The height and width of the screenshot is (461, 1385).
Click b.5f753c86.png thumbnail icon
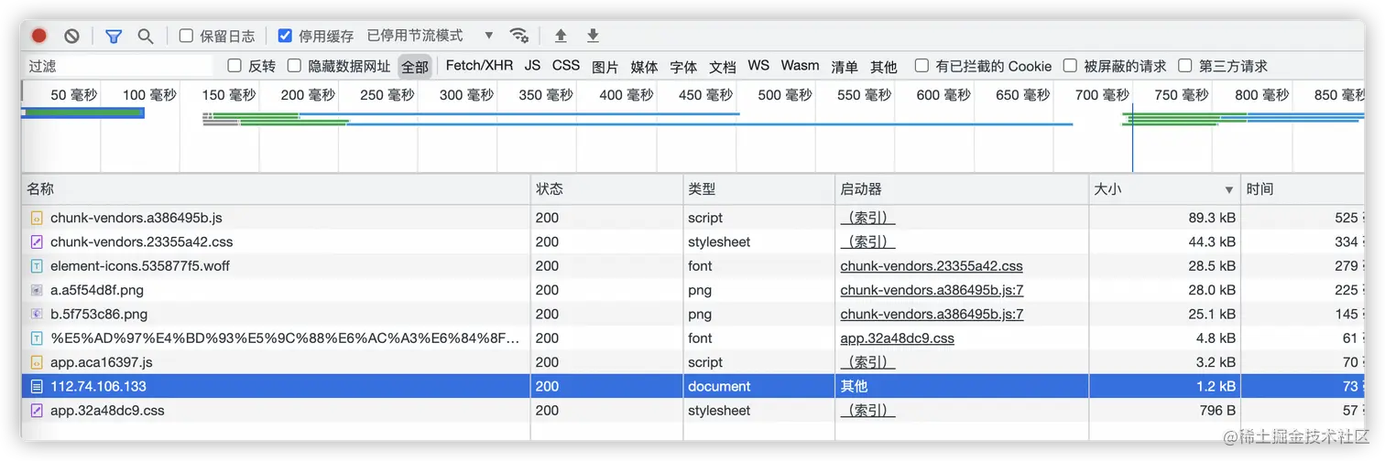37,314
